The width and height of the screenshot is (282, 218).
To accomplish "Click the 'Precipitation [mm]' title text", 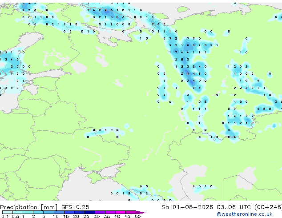I will coord(28,207).
